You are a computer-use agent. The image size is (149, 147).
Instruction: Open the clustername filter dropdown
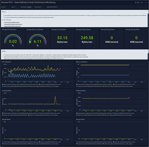[38, 7]
